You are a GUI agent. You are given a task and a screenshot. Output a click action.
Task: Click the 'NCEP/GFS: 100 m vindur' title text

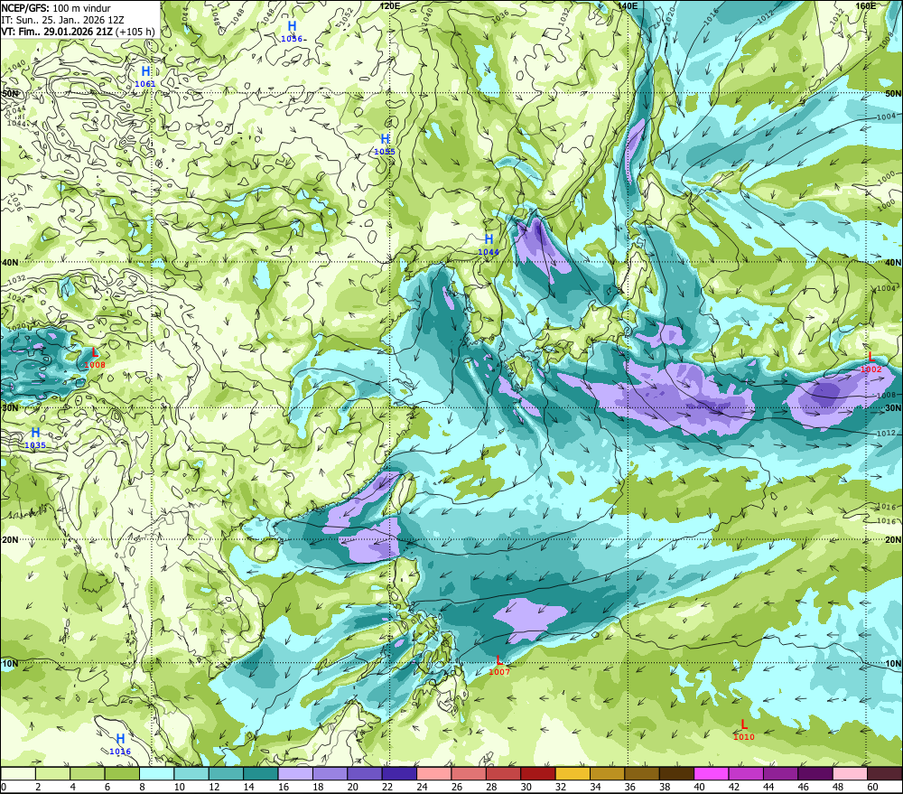56,8
